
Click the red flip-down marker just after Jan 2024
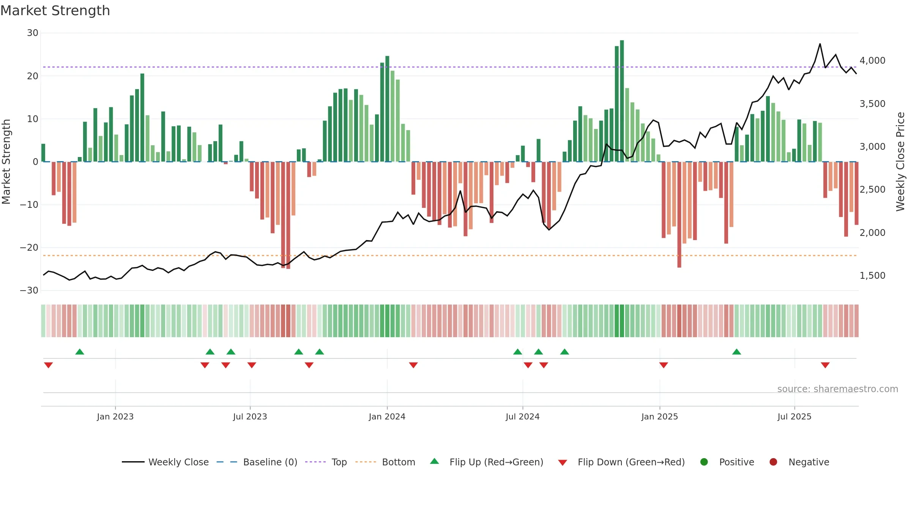click(413, 365)
